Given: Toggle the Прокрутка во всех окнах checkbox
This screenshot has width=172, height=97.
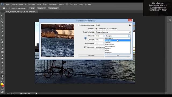Looking at the screenshot, I should coord(10,8).
